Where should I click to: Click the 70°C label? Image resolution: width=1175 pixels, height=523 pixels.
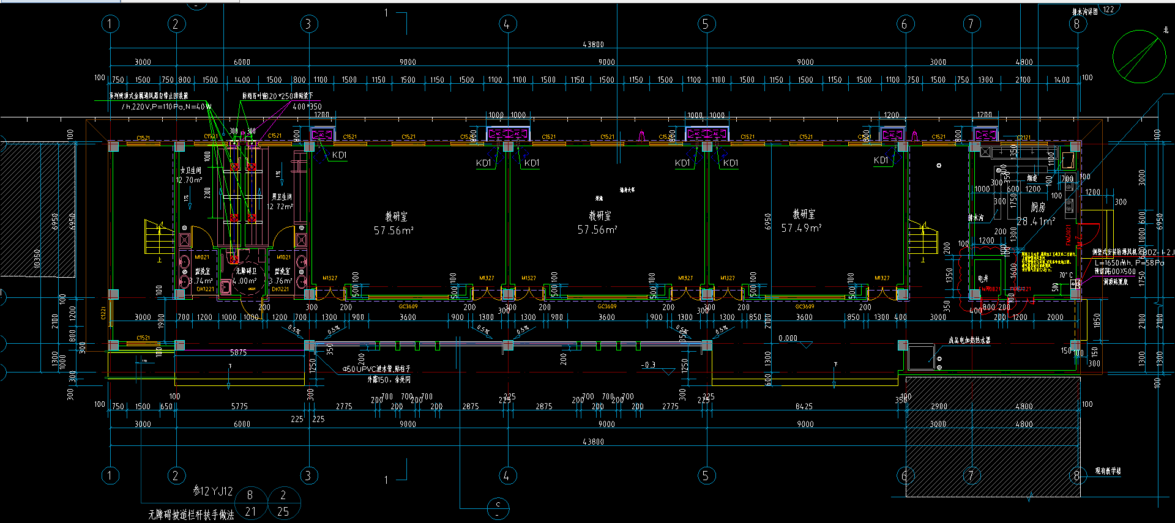(1065, 275)
